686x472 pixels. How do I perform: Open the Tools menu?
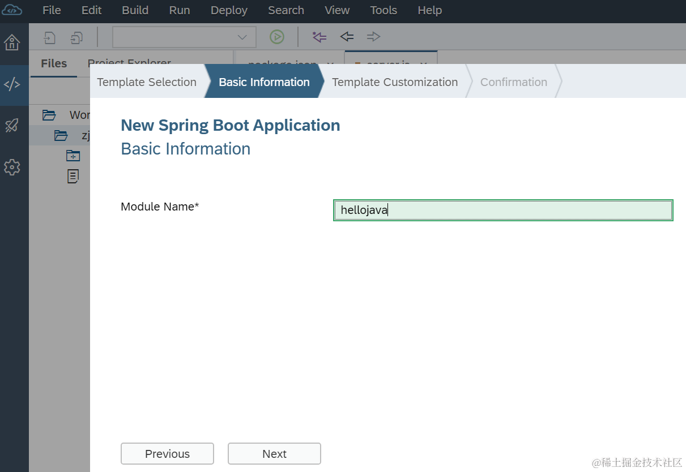384,10
